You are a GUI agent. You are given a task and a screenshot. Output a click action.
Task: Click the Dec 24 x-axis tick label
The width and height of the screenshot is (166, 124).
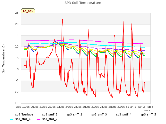pos(64,107)
